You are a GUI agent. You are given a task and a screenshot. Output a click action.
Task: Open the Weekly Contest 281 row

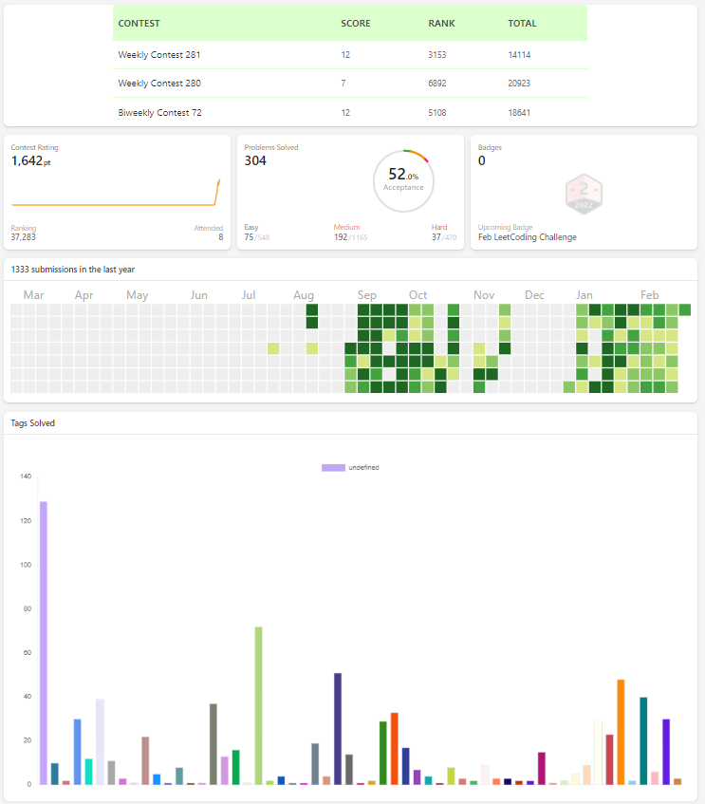pyautogui.click(x=350, y=55)
